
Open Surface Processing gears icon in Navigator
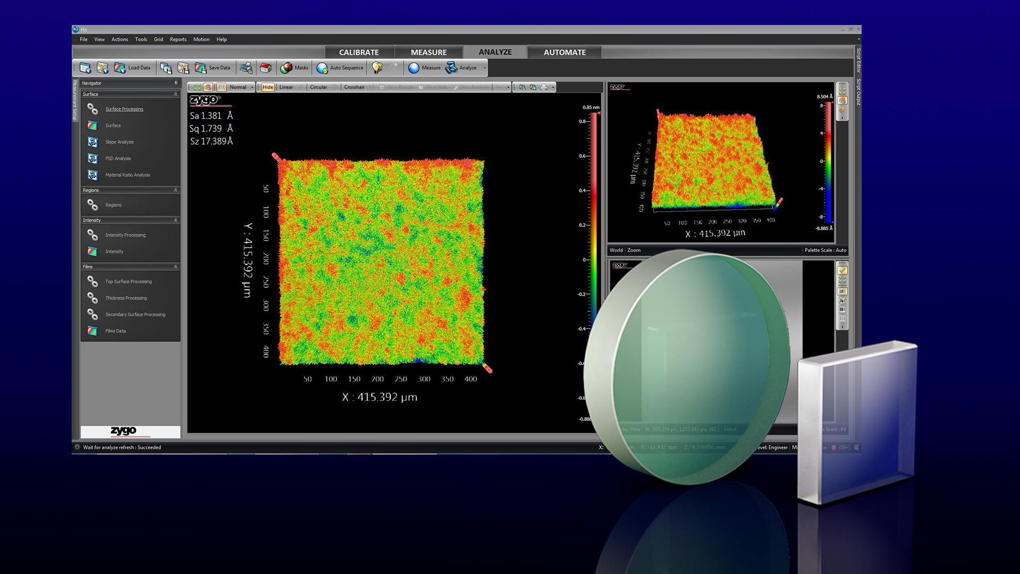92,109
